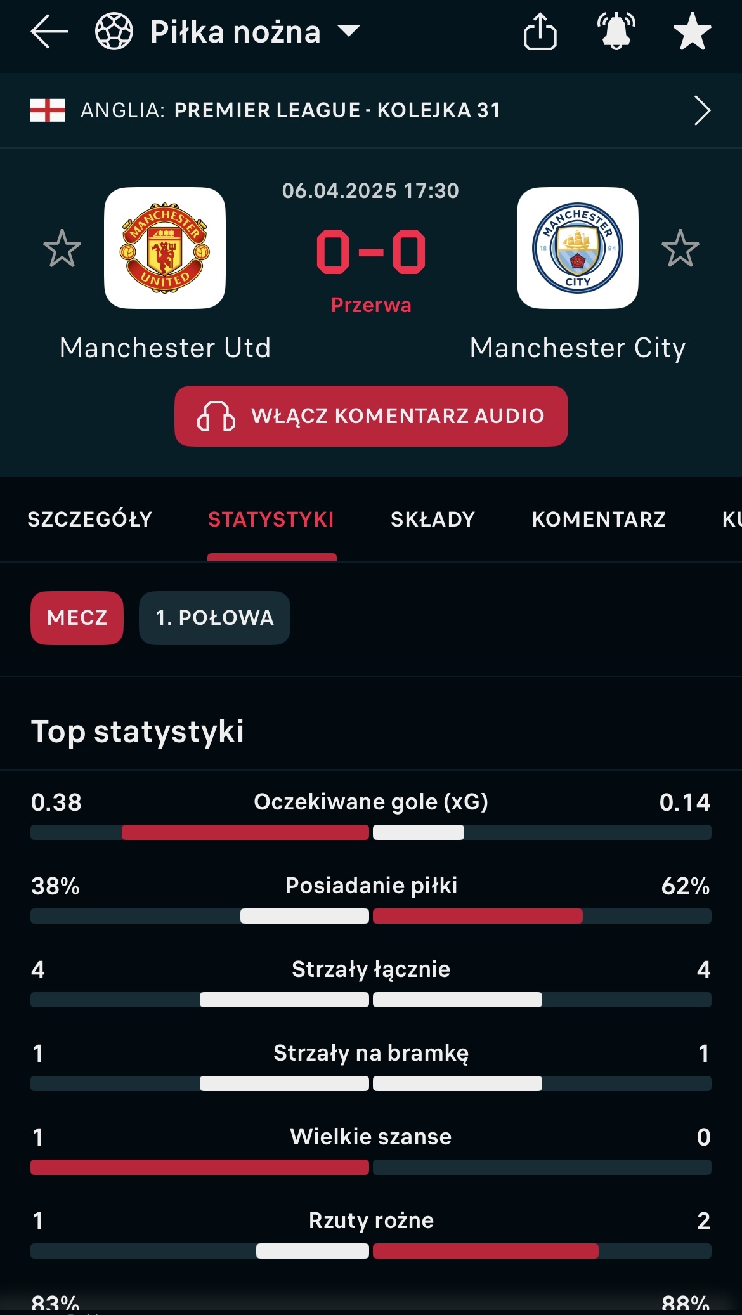
Task: Click the England flag icon
Action: (48, 110)
